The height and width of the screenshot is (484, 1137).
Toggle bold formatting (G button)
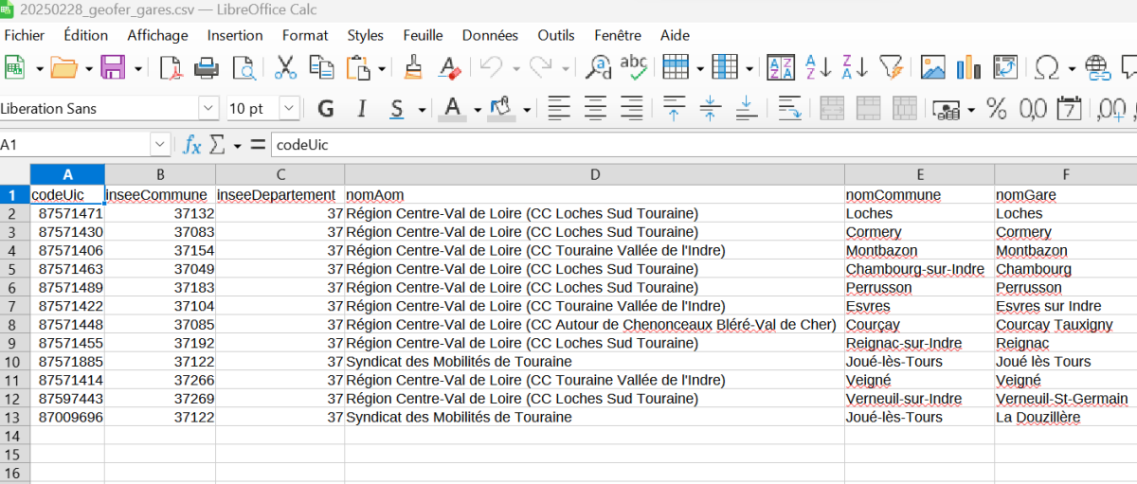pos(326,109)
